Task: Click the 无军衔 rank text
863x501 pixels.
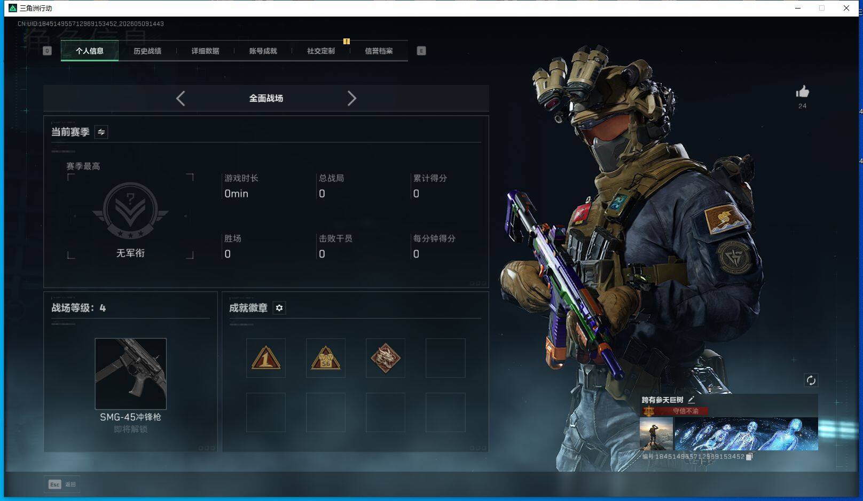Action: (130, 253)
